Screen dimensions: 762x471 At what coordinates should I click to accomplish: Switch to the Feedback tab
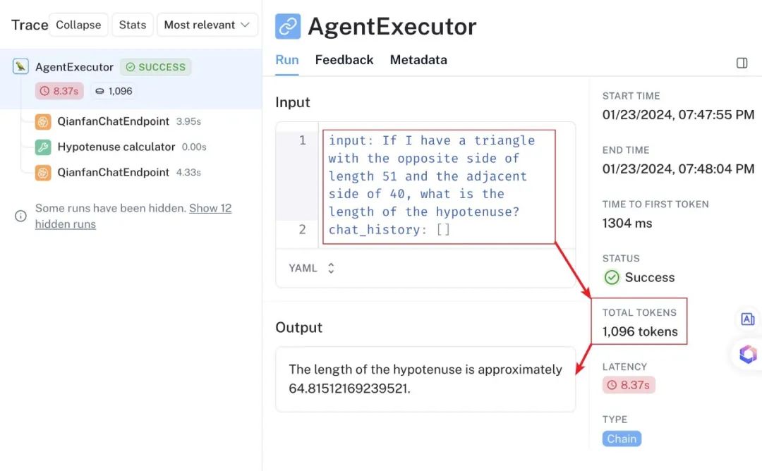pos(344,60)
